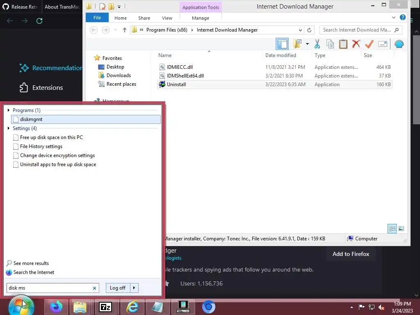Open the View ribbon tab

[x=167, y=18]
